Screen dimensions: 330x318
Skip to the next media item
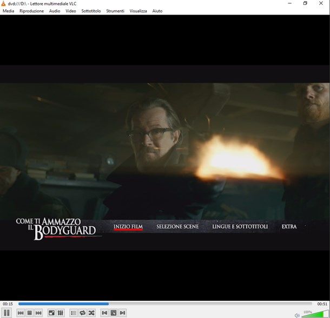point(38,313)
